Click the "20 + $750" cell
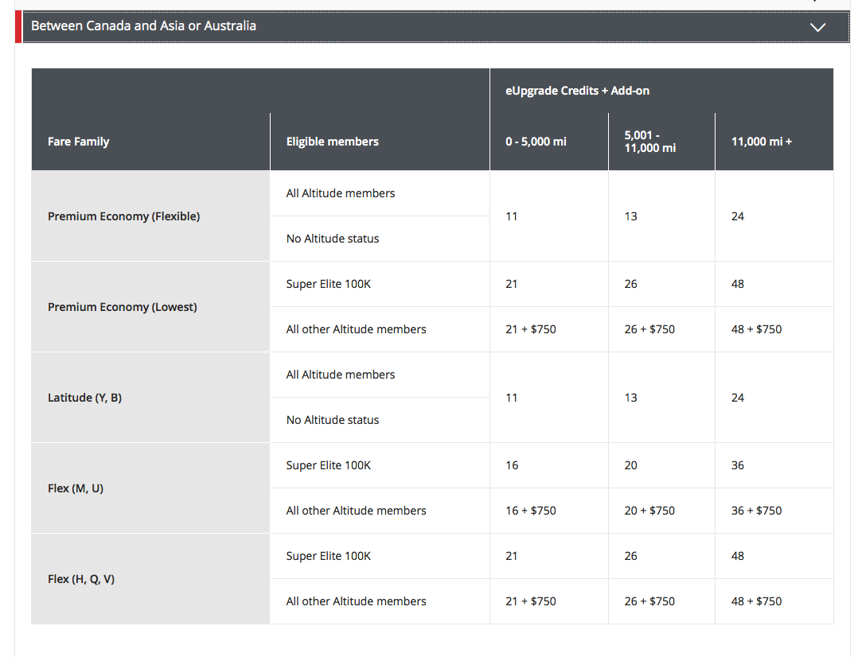The width and height of the screenshot is (858, 657). click(649, 511)
